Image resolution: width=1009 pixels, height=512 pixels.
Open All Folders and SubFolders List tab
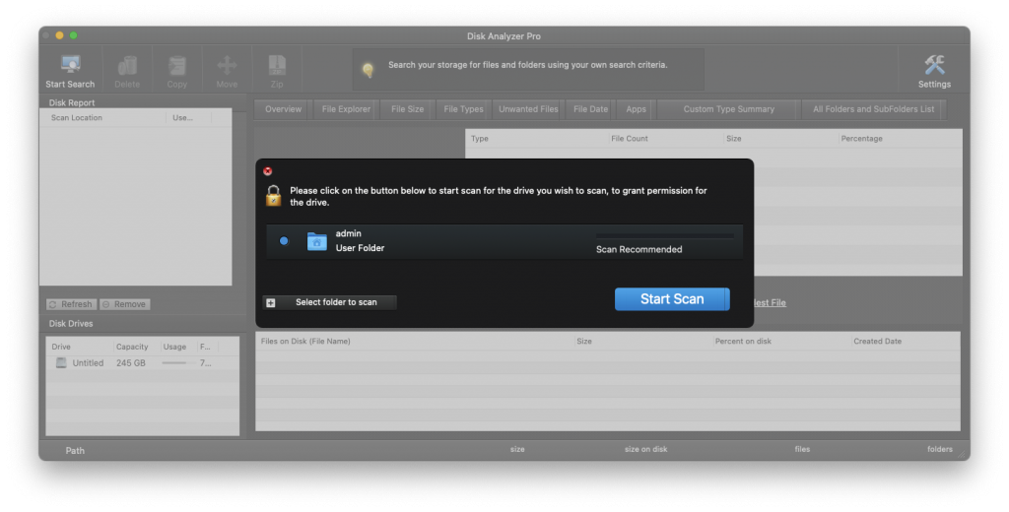click(873, 109)
